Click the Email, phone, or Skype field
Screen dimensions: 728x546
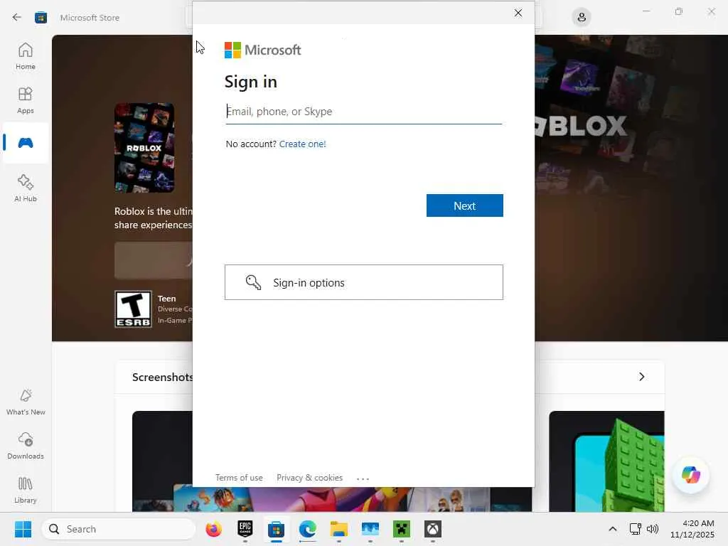[363, 112]
